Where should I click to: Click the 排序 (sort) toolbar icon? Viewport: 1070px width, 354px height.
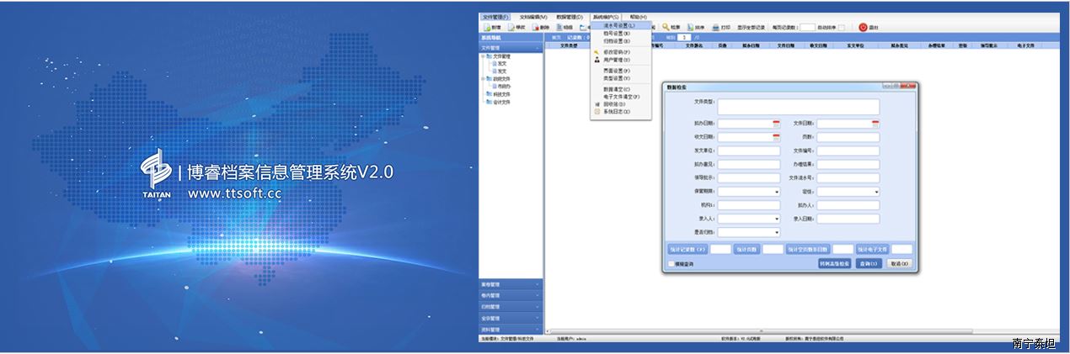(690, 27)
